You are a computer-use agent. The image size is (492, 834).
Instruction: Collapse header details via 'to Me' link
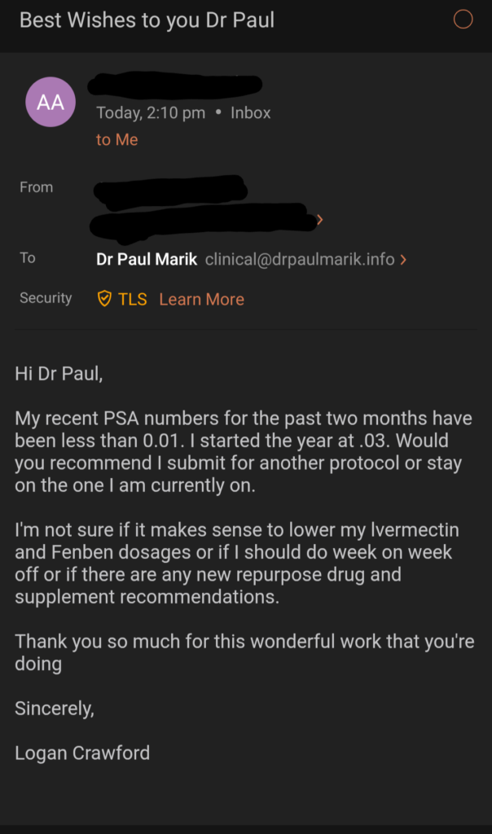[117, 139]
